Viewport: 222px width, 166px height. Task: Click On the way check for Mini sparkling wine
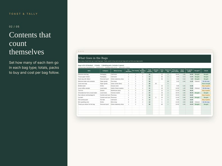[206, 102]
